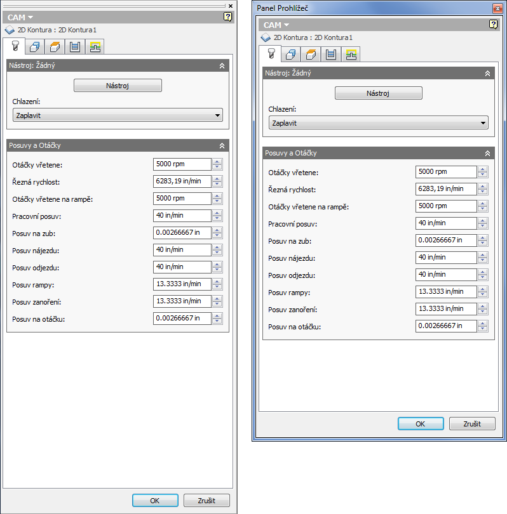Edit Posuv zanoření field in left panel

[182, 301]
